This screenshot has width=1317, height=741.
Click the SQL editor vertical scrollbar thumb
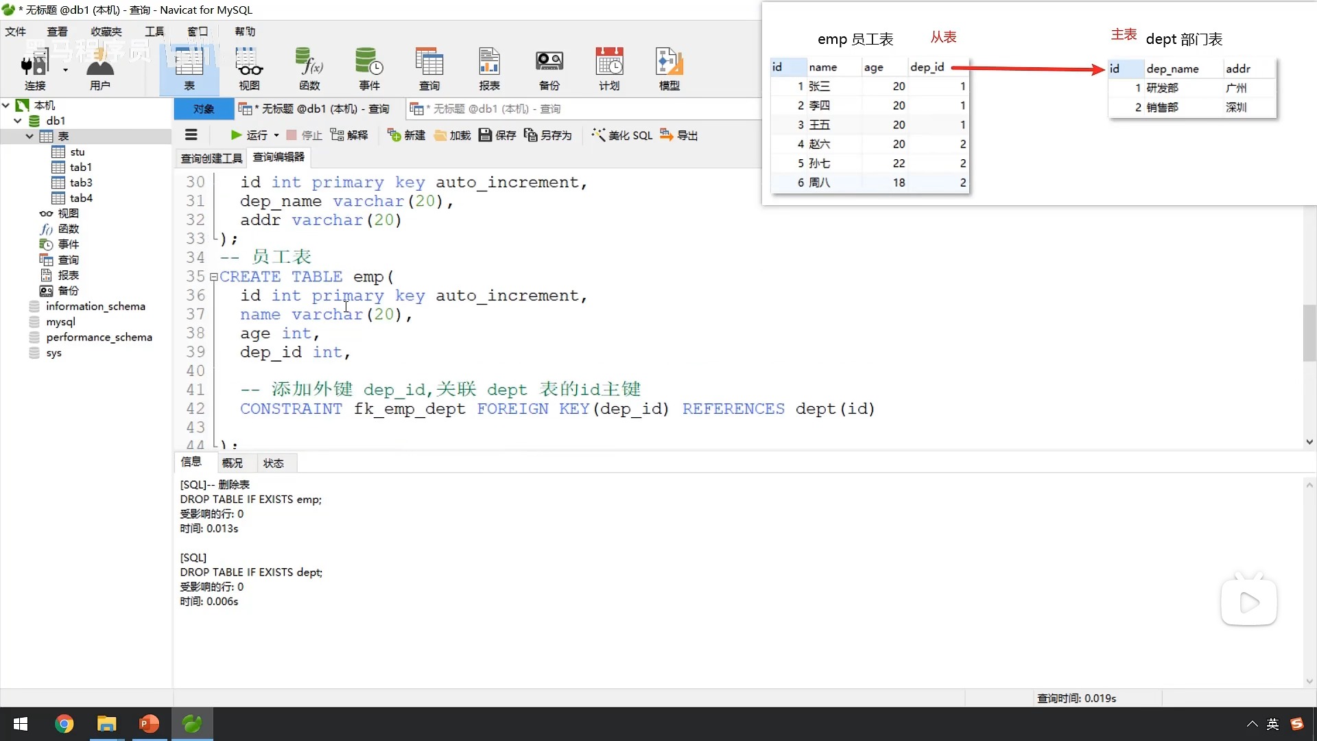tap(1308, 333)
